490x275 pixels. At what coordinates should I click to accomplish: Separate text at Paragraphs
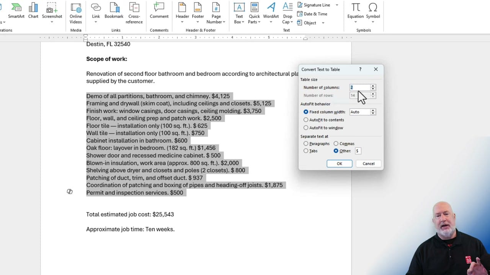306,143
